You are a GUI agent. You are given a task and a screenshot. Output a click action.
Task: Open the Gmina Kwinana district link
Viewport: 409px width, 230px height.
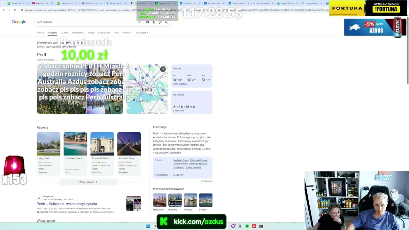[193, 167]
